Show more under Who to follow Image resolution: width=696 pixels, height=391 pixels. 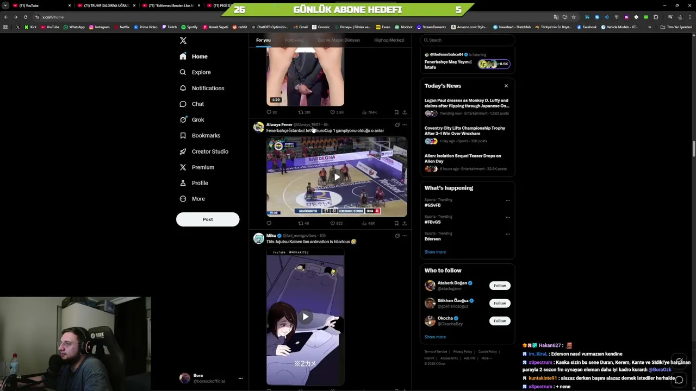pyautogui.click(x=435, y=337)
